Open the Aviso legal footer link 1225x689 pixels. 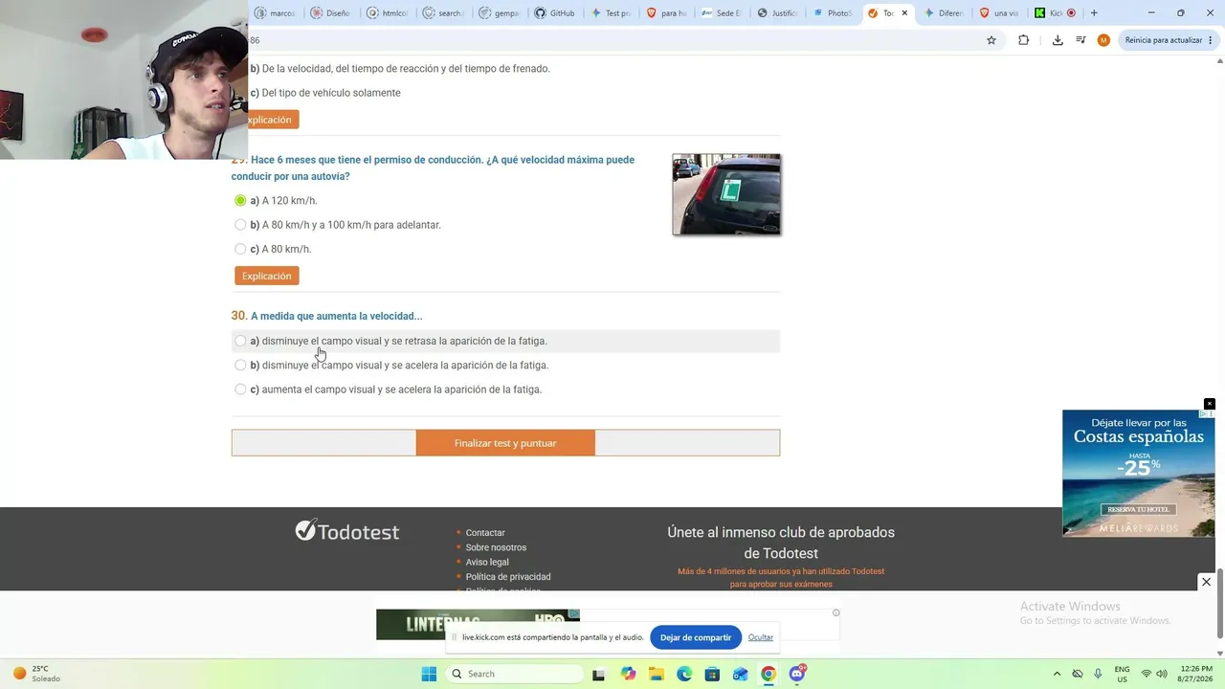(487, 562)
